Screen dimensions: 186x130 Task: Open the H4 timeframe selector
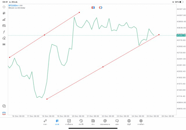4,44
